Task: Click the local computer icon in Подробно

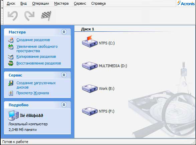Action: click(13, 115)
